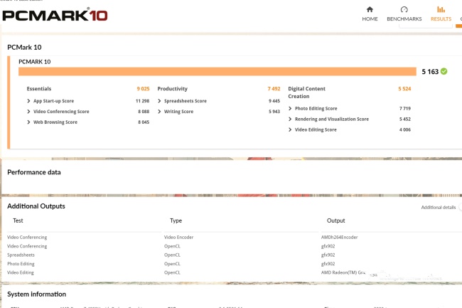The width and height of the screenshot is (462, 308).
Task: Click the Digital Content Creation heading
Action: [307, 92]
